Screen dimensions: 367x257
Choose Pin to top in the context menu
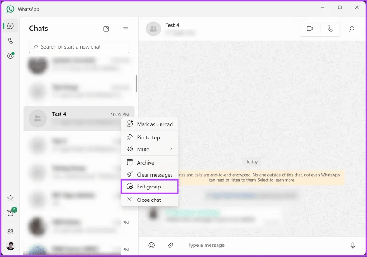[150, 137]
